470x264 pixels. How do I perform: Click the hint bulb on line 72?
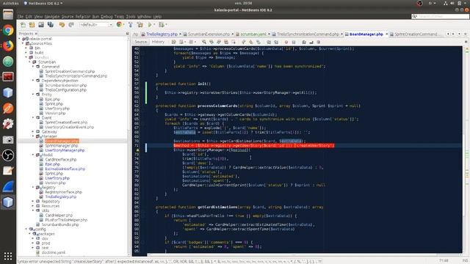(137, 150)
